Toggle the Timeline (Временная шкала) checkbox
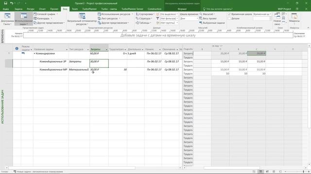Viewport: 311px width, 174px height. (x=229, y=14)
